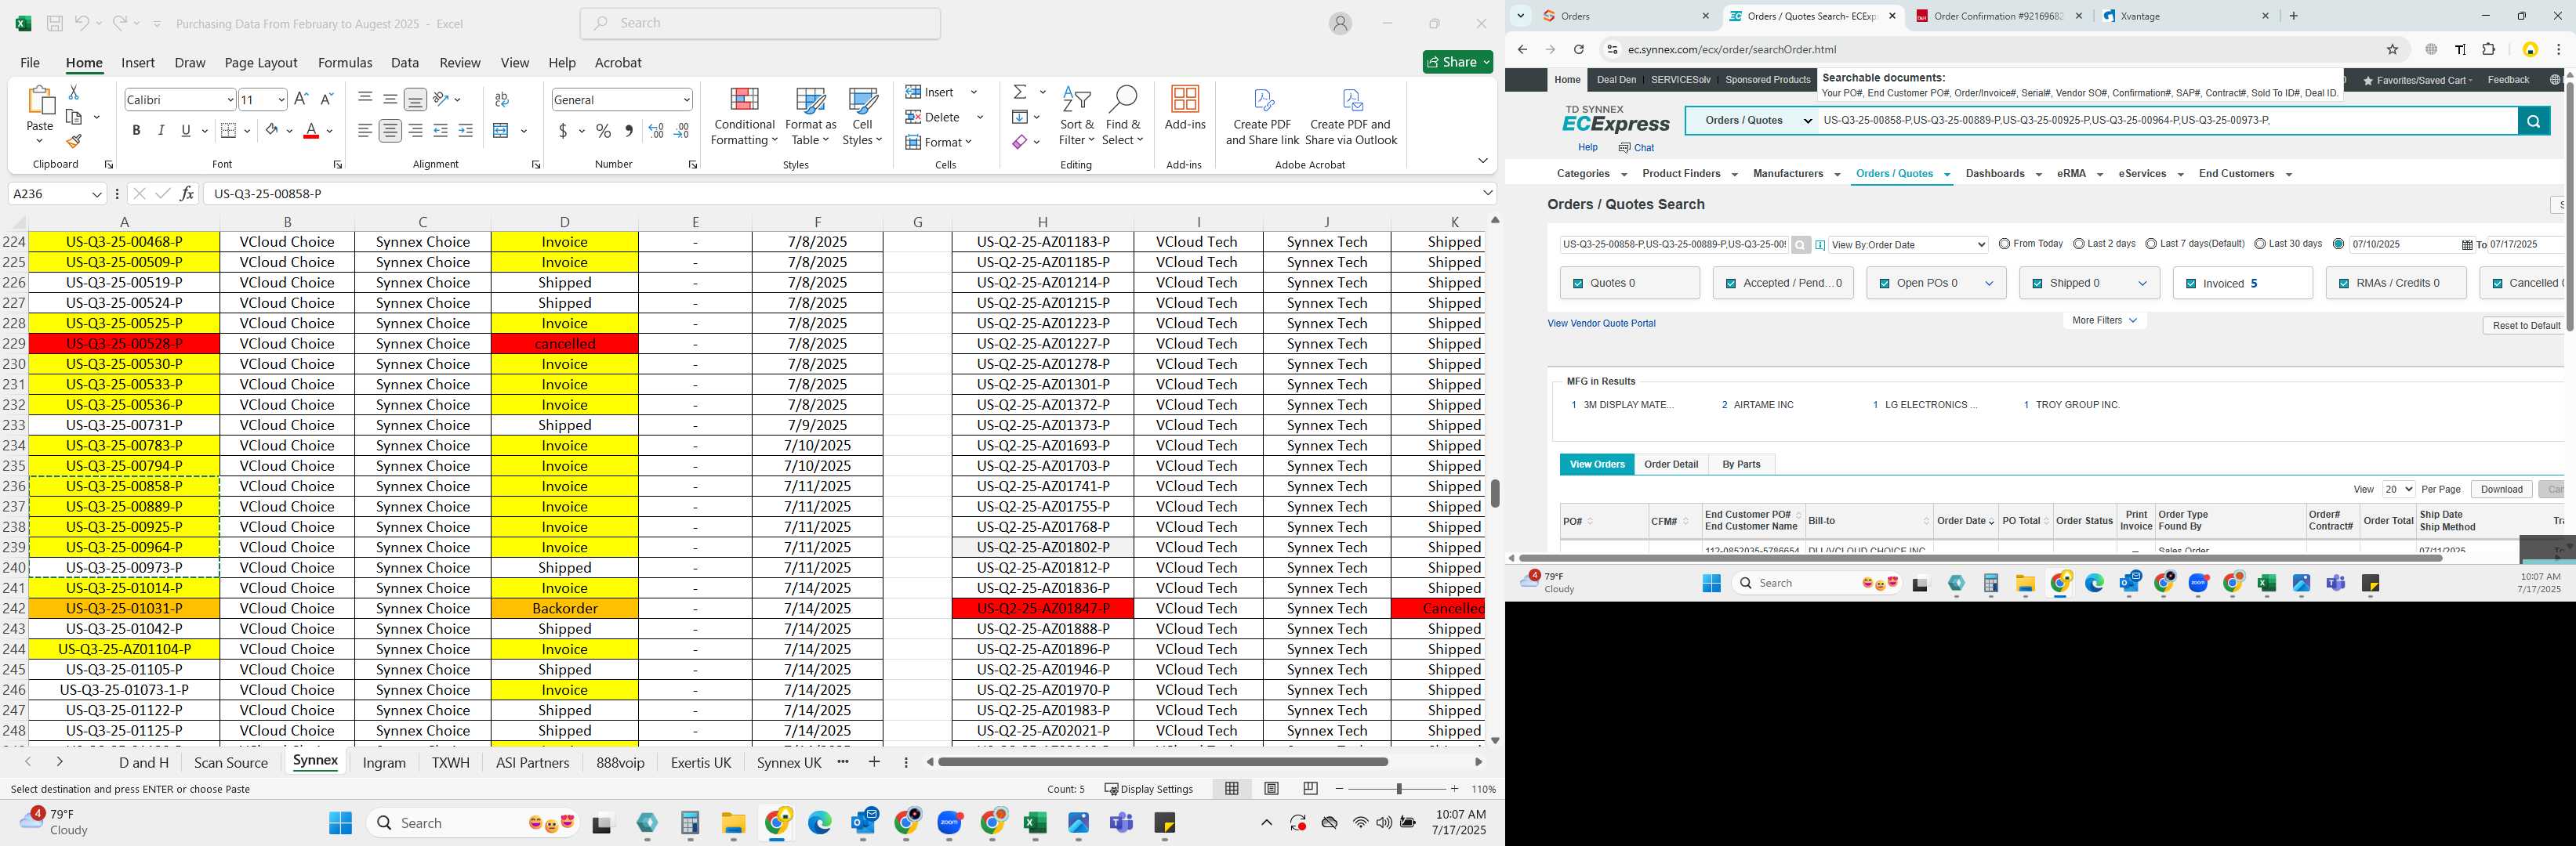Click the Insert Function fx icon
Viewport: 2576px width, 846px height.
coord(187,193)
